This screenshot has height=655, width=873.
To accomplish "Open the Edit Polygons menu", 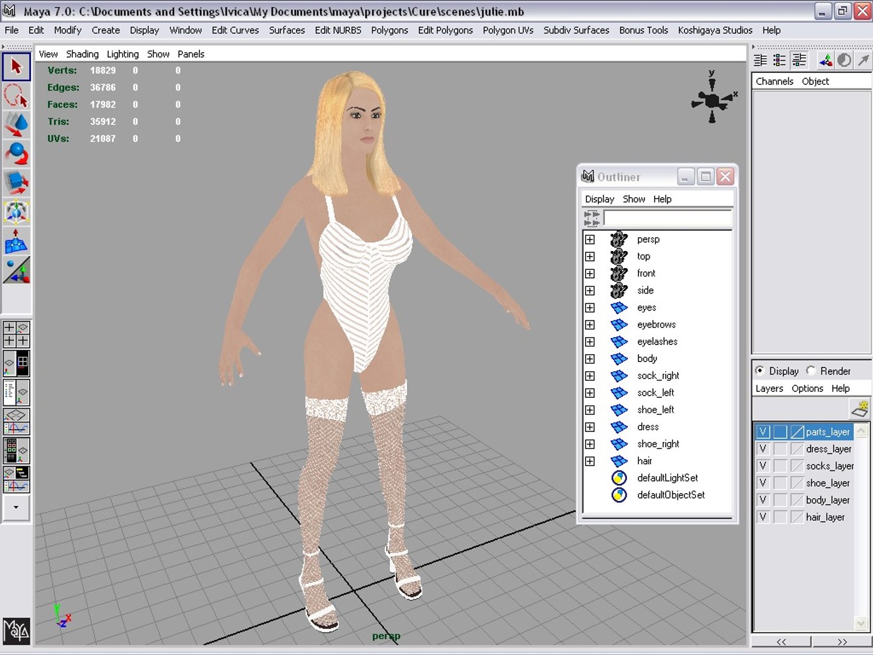I will pyautogui.click(x=446, y=30).
